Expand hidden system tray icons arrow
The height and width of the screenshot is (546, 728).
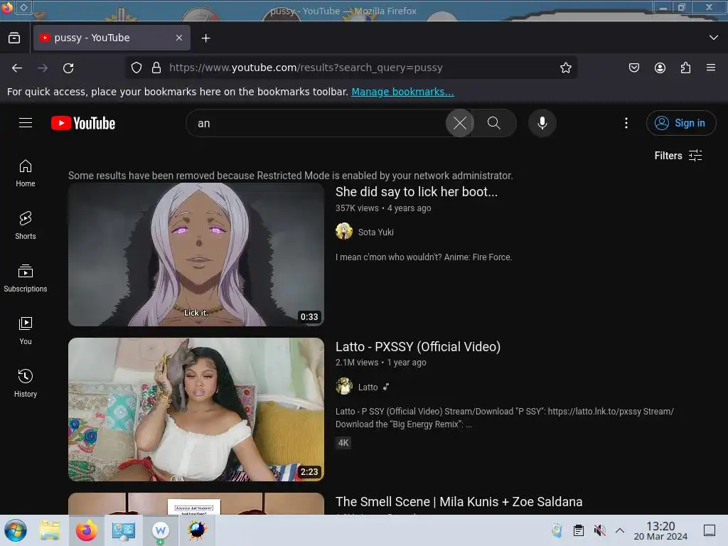620,530
